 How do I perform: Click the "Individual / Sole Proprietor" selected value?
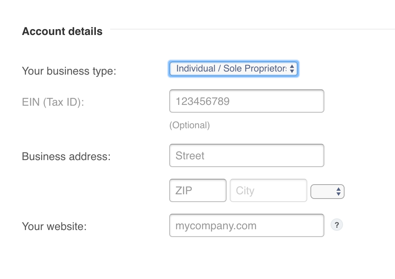(x=231, y=69)
